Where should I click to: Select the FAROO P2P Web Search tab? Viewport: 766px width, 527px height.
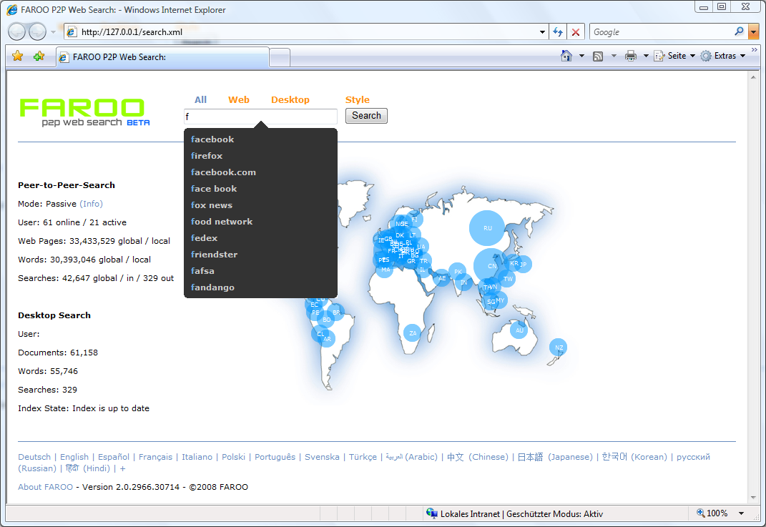point(162,57)
